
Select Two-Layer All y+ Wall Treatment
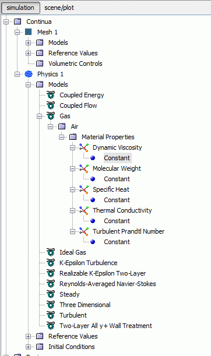click(105, 326)
